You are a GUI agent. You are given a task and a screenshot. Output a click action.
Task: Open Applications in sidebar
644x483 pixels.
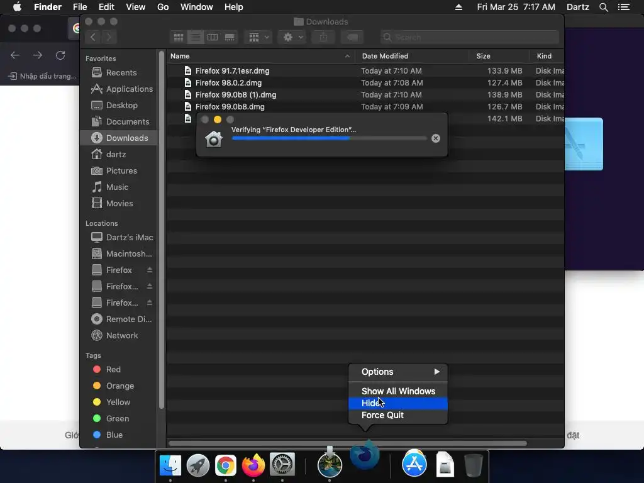(118, 89)
